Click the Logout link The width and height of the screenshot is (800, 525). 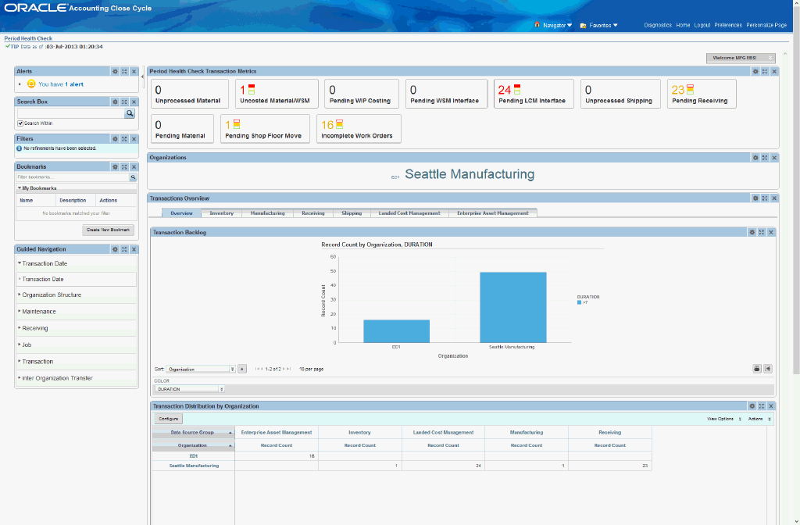[x=702, y=25]
